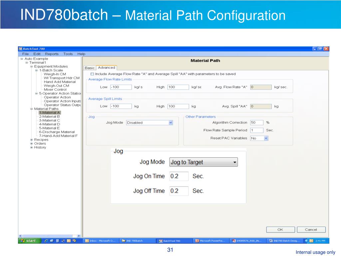Switch to Inbox - Microsoft Outlook taskbar button
341x256 pixels.
coord(101,241)
